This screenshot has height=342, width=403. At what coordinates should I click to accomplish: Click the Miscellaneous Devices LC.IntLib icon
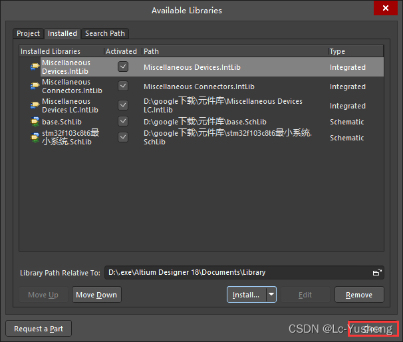pyautogui.click(x=35, y=106)
